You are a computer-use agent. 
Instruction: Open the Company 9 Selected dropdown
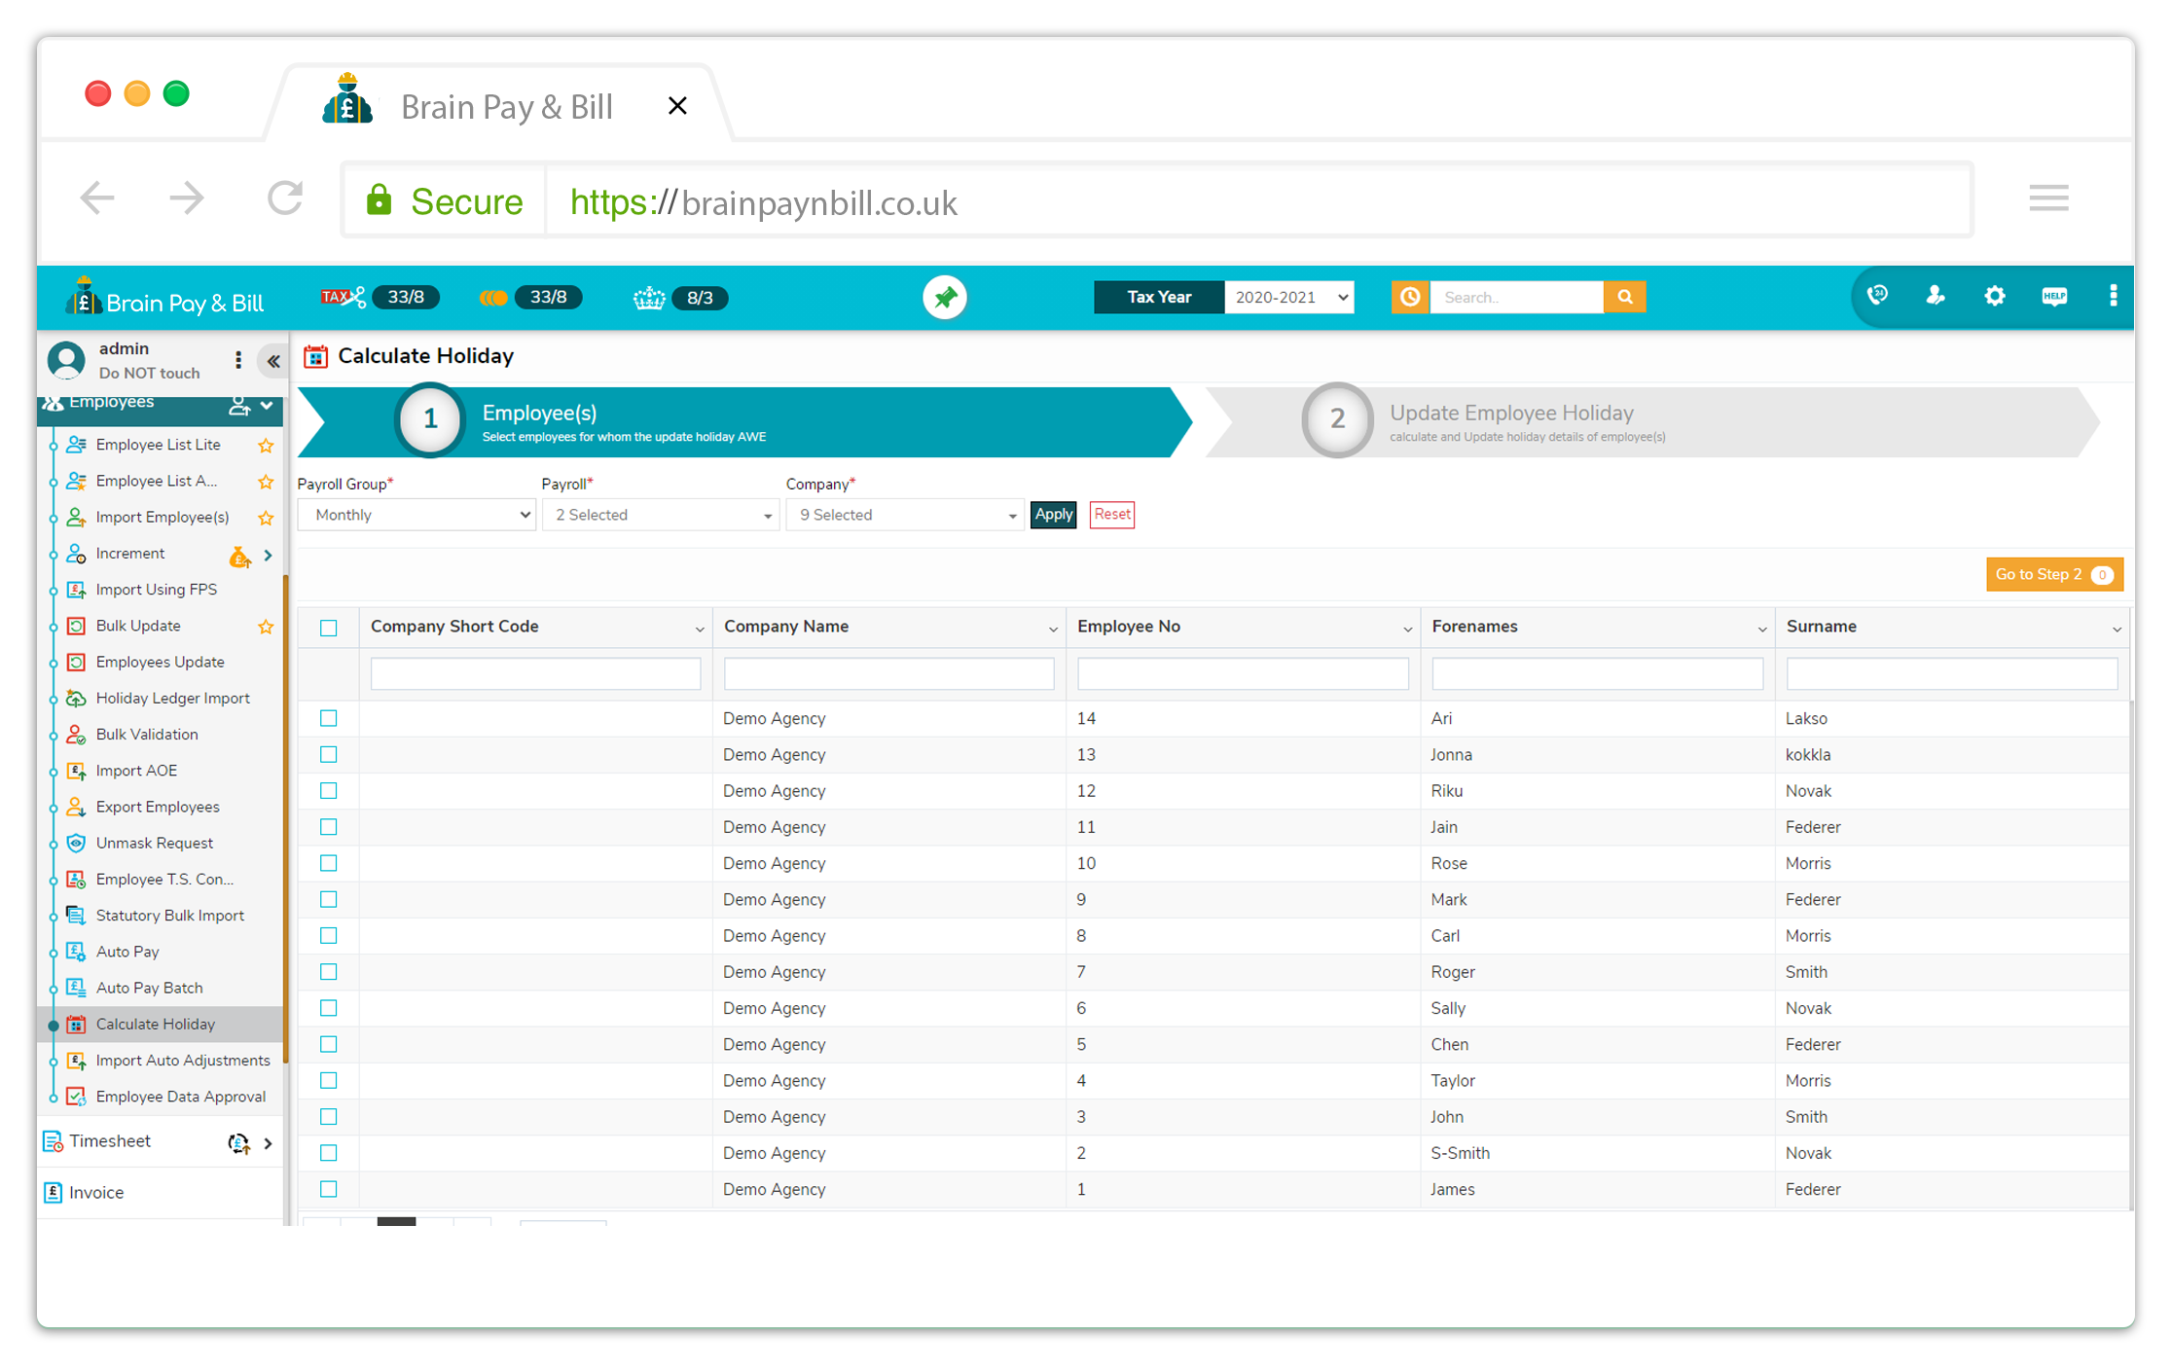click(905, 515)
